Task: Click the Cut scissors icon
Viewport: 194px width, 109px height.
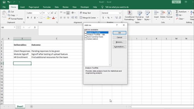Action: (x=9, y=12)
